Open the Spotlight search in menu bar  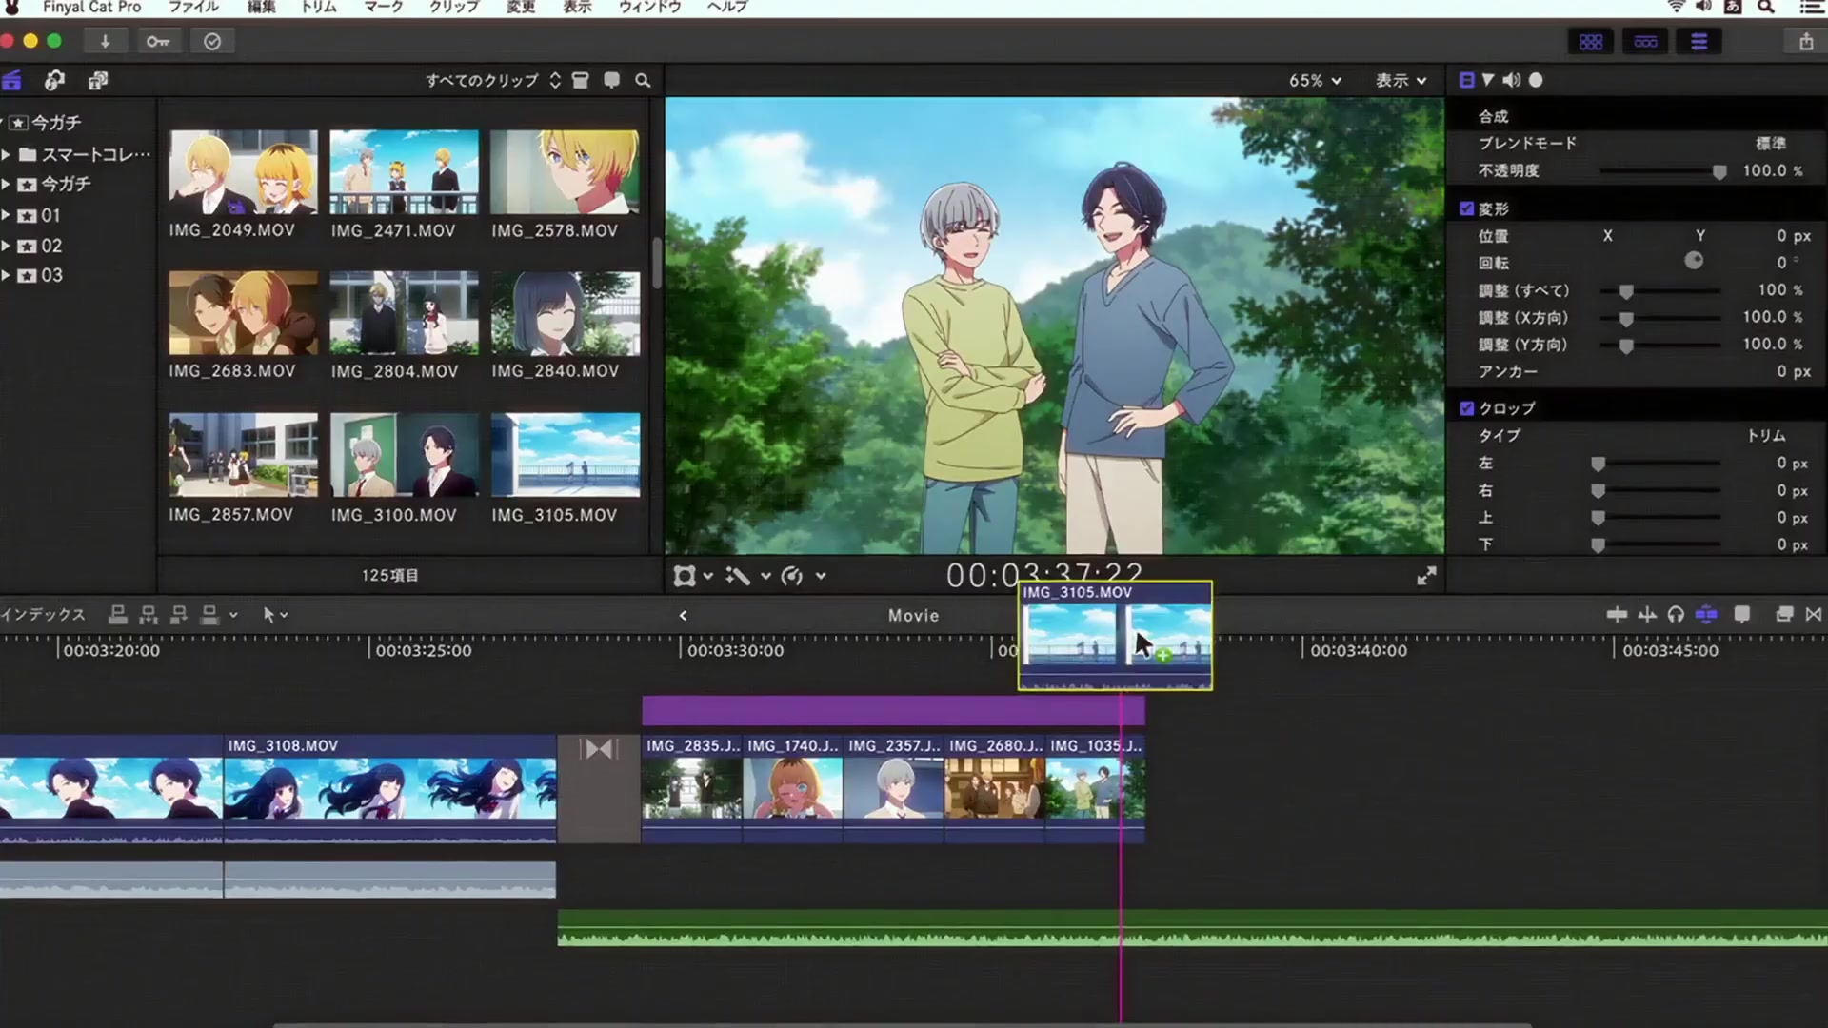[1766, 7]
